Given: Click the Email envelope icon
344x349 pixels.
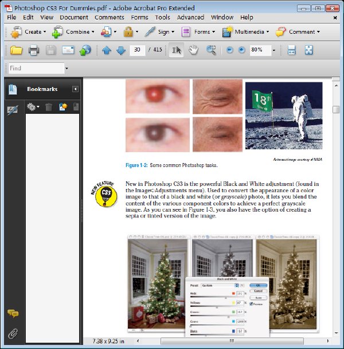Looking at the screenshot, I should (68, 50).
